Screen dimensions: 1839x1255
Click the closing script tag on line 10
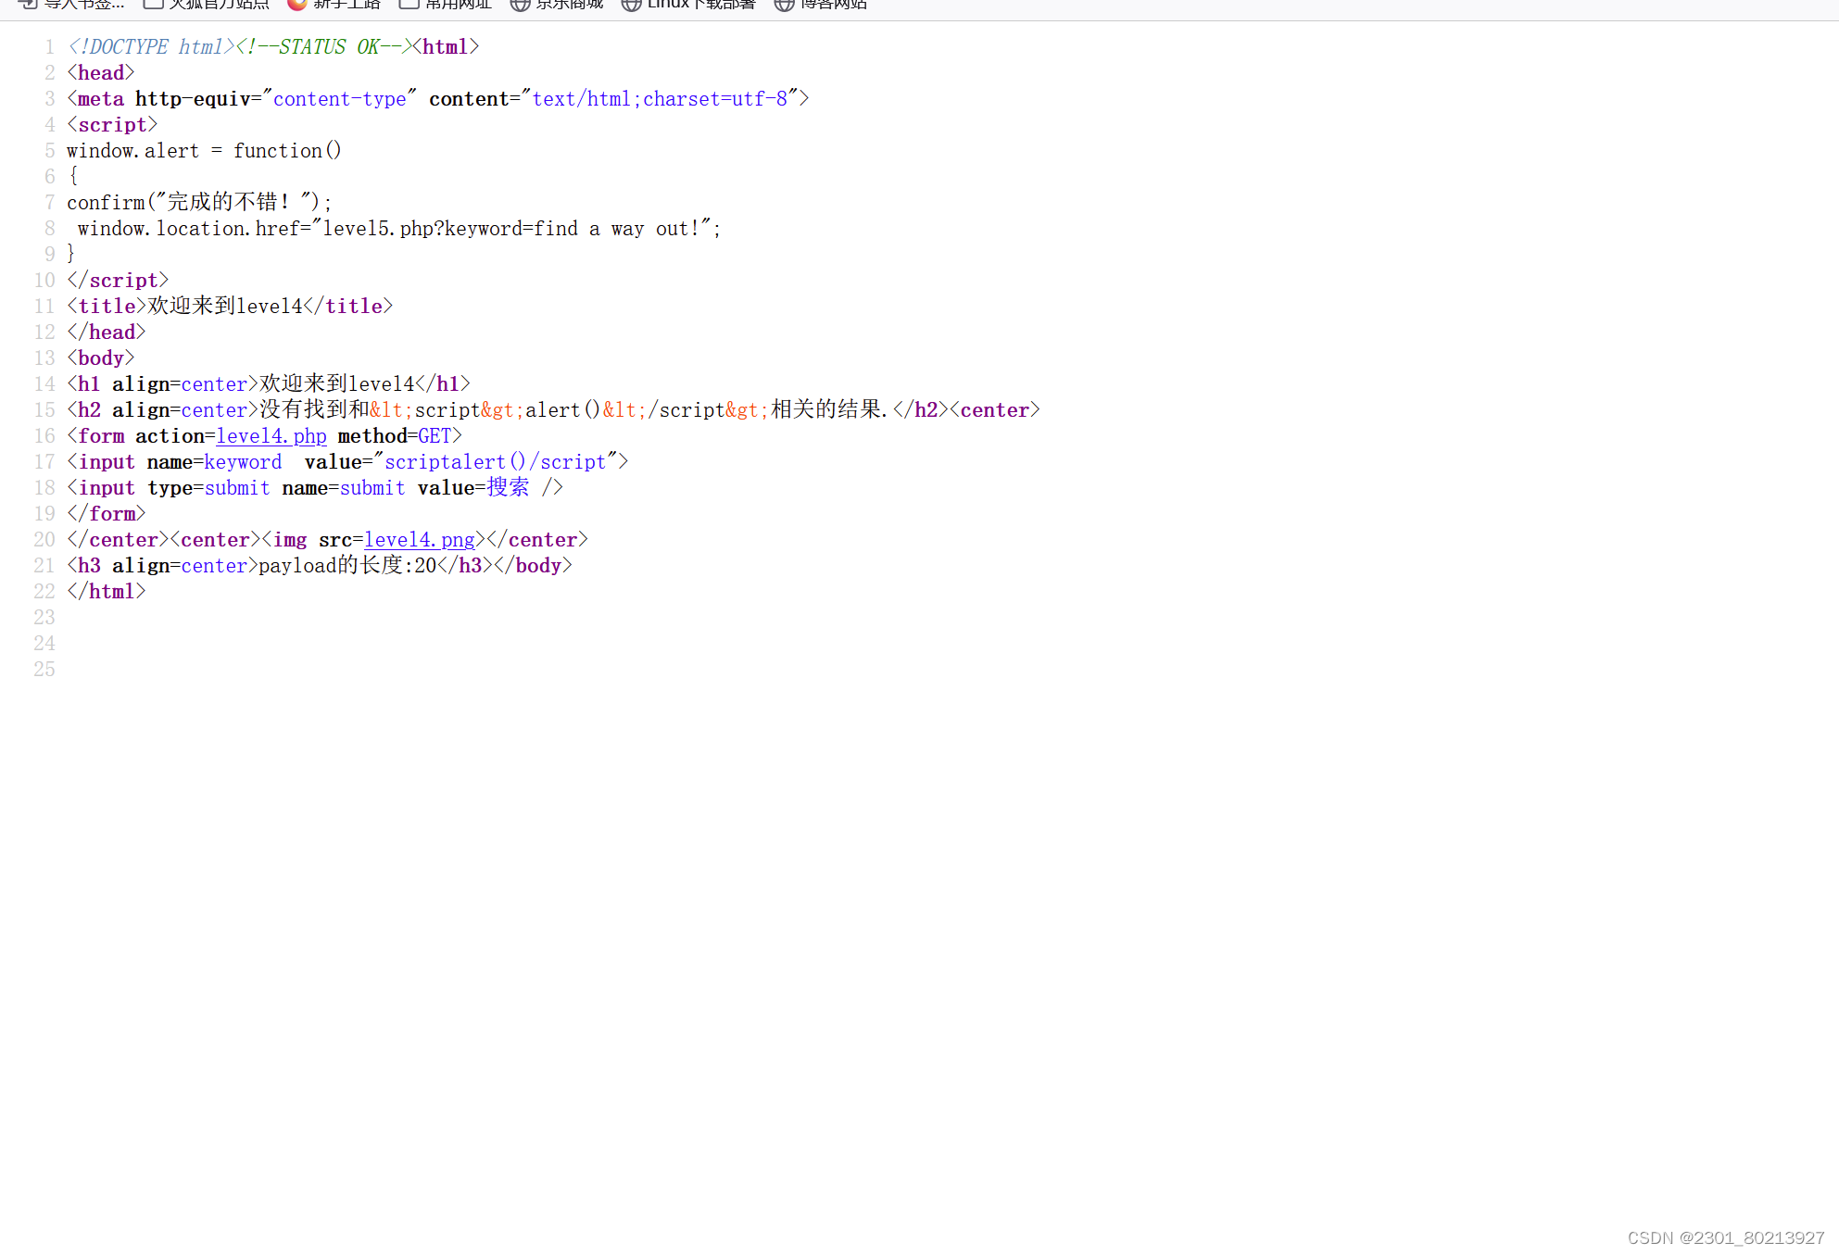point(118,281)
